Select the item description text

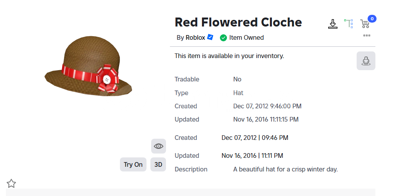click(x=286, y=169)
